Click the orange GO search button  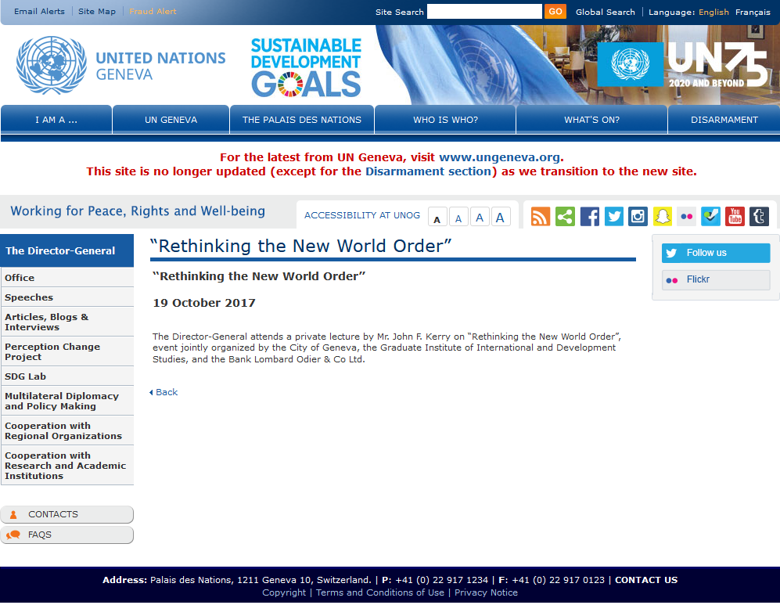[555, 12]
